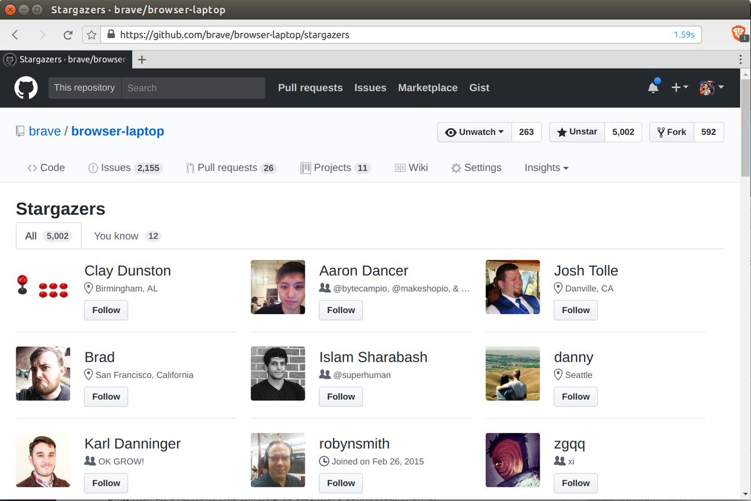The image size is (751, 501).
Task: Follow zgqq
Action: tap(576, 483)
